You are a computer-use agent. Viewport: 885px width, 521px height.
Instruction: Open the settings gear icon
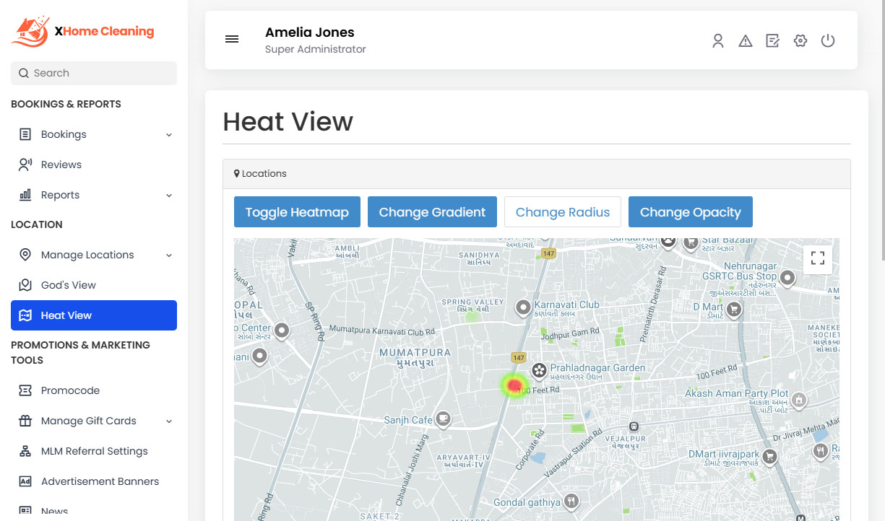tap(800, 41)
